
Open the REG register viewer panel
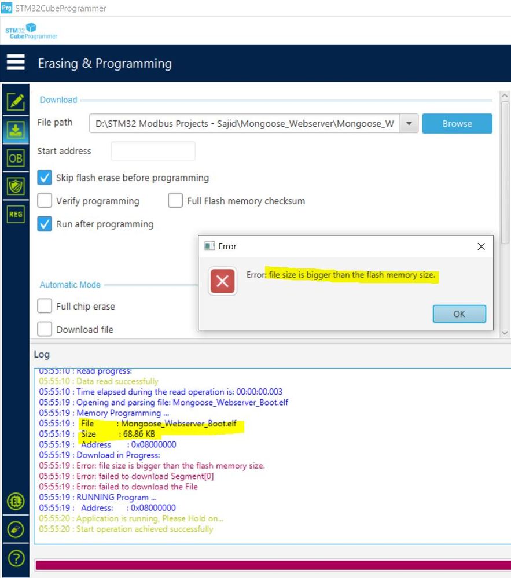16,213
